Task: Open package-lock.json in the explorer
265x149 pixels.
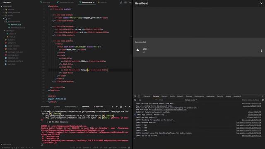Action: click(x=15, y=52)
